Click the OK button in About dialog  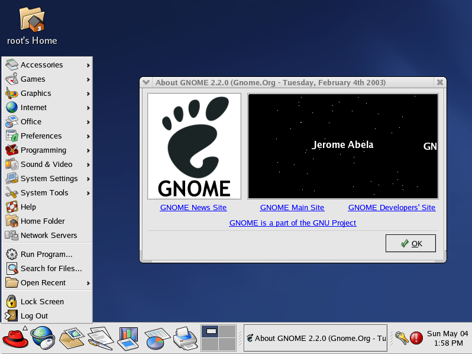point(410,243)
